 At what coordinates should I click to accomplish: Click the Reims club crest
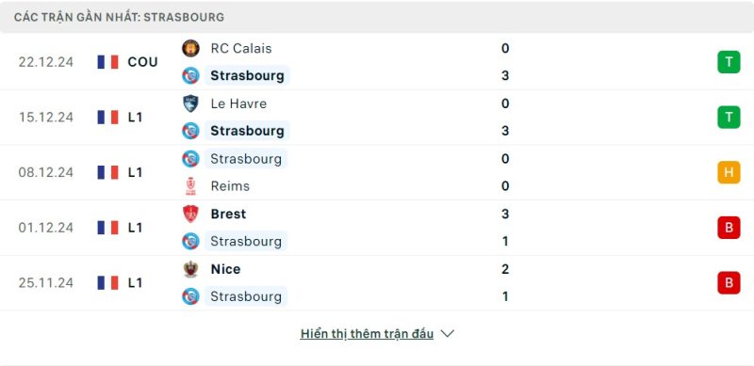click(190, 186)
